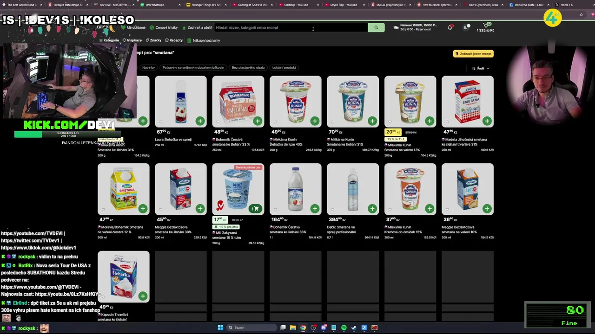Image resolution: width=595 pixels, height=334 pixels.
Task: Bookmark page with star icon
Action: [581, 14]
